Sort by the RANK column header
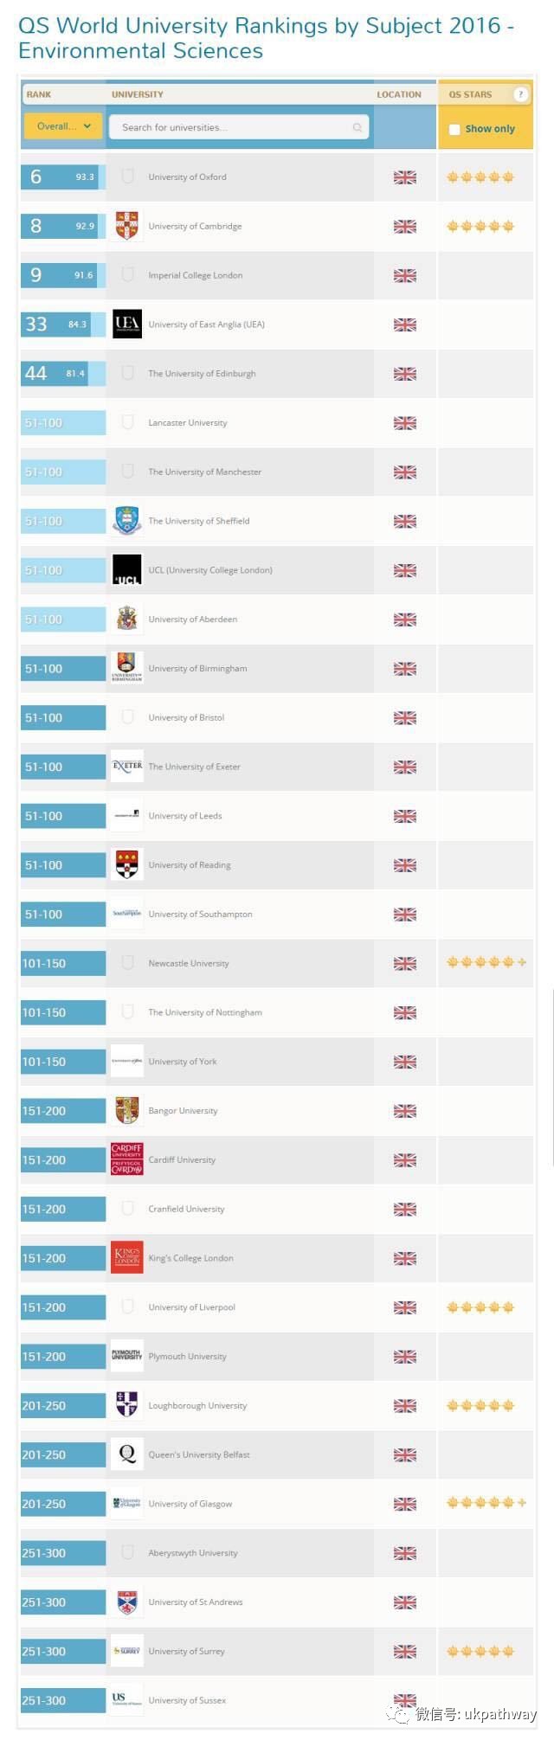The image size is (554, 1740). coord(39,94)
